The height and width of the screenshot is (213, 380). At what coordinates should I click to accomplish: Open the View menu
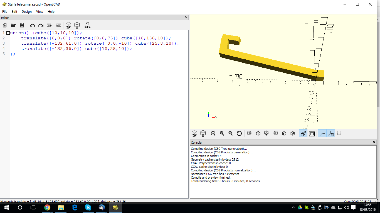click(40, 12)
